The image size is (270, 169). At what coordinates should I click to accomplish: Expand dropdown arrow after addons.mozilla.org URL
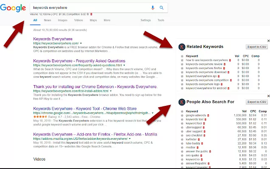pos(129,139)
